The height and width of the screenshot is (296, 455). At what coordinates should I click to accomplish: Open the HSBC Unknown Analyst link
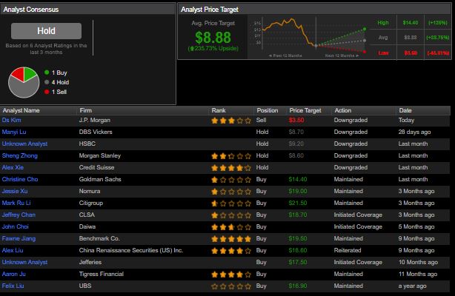point(24,144)
